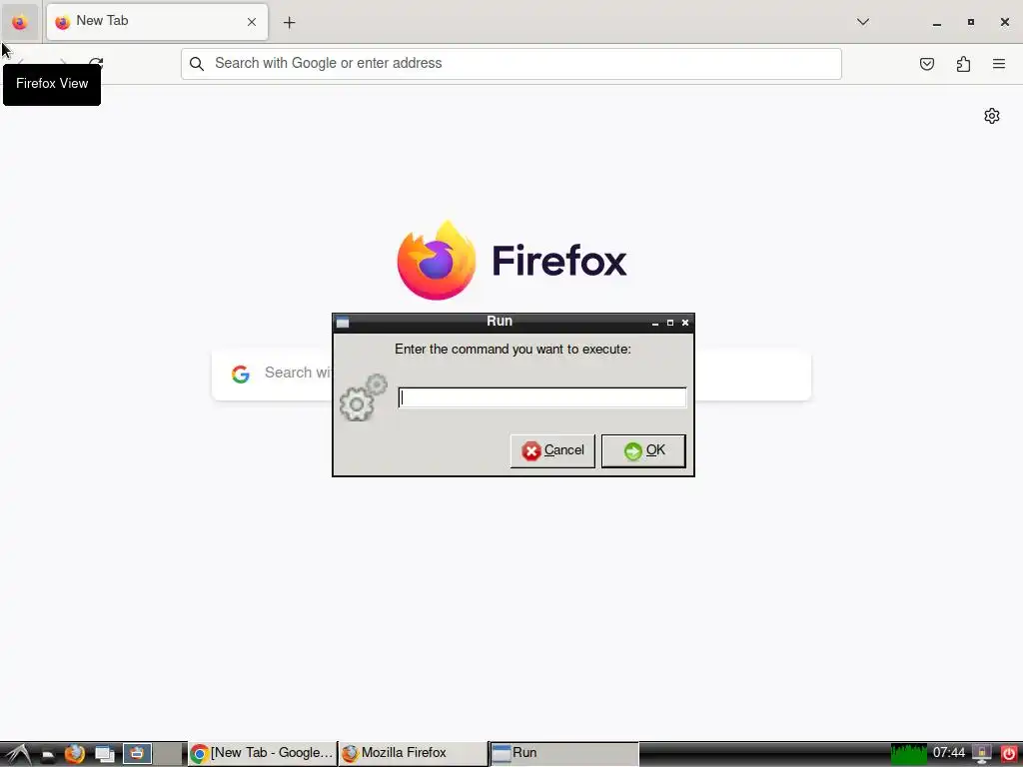The width and height of the screenshot is (1023, 767).
Task: Click the command input in the Run dialog
Action: pos(542,397)
